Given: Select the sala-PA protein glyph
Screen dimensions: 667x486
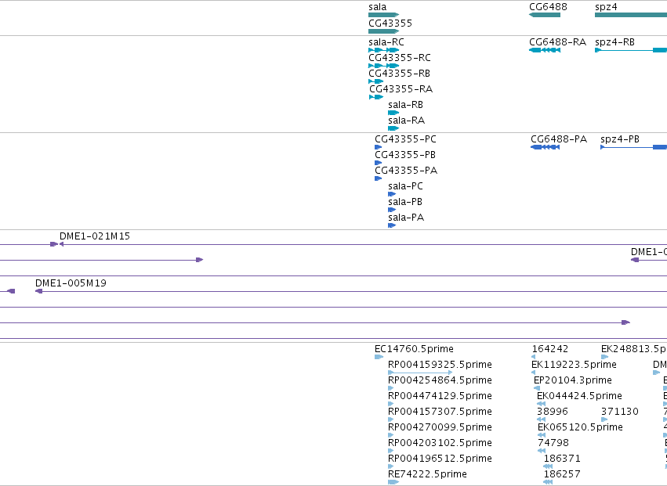Looking at the screenshot, I should [392, 226].
